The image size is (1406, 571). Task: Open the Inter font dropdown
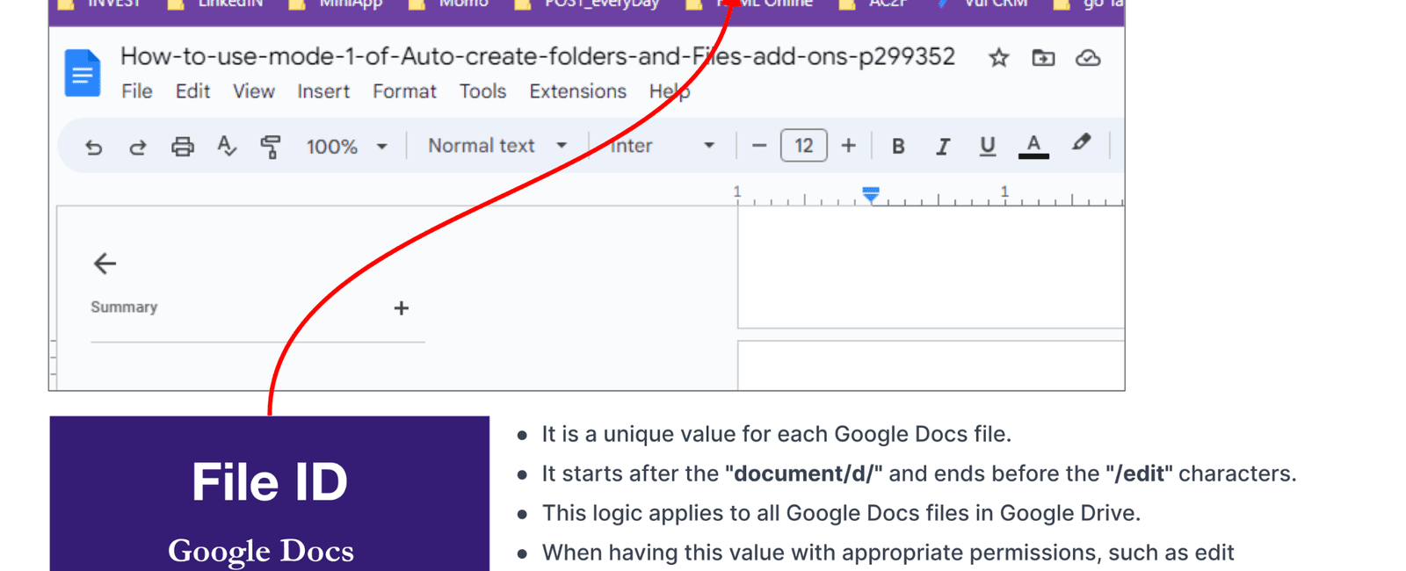[x=663, y=146]
